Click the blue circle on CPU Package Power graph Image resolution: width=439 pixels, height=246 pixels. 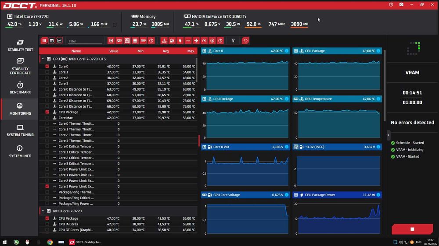tap(378, 195)
